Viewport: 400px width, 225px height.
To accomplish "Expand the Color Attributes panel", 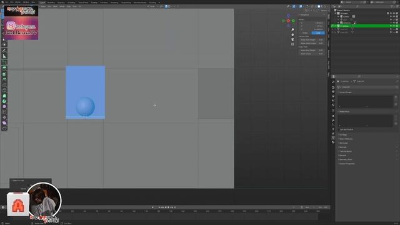I will point(346,139).
